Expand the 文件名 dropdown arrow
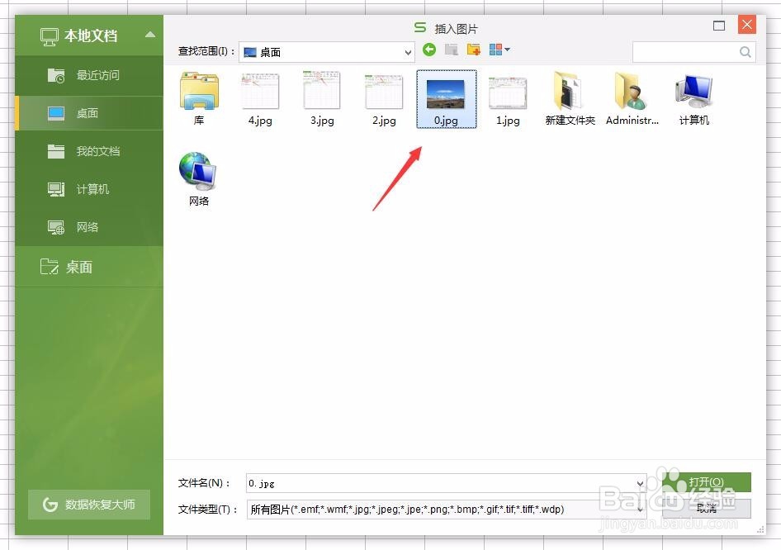The image size is (781, 550). click(x=641, y=483)
